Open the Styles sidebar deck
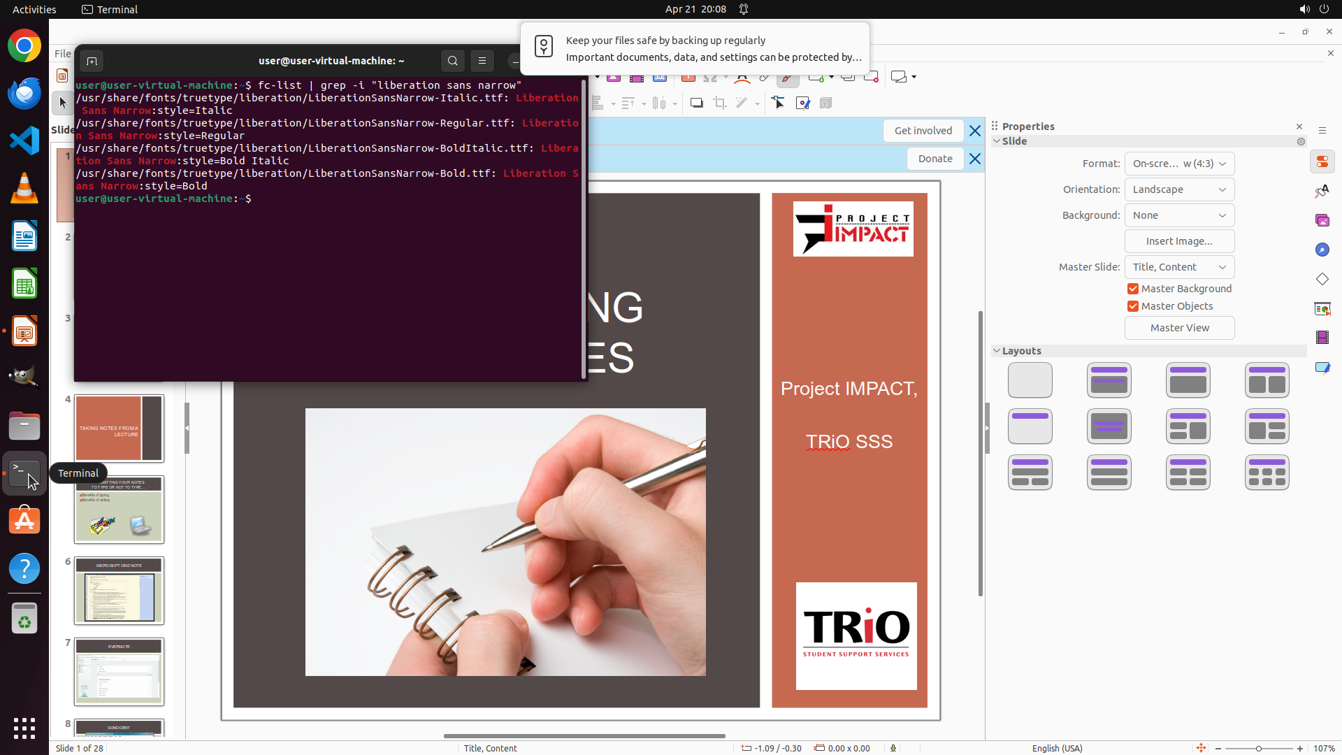The width and height of the screenshot is (1342, 755). point(1322,192)
